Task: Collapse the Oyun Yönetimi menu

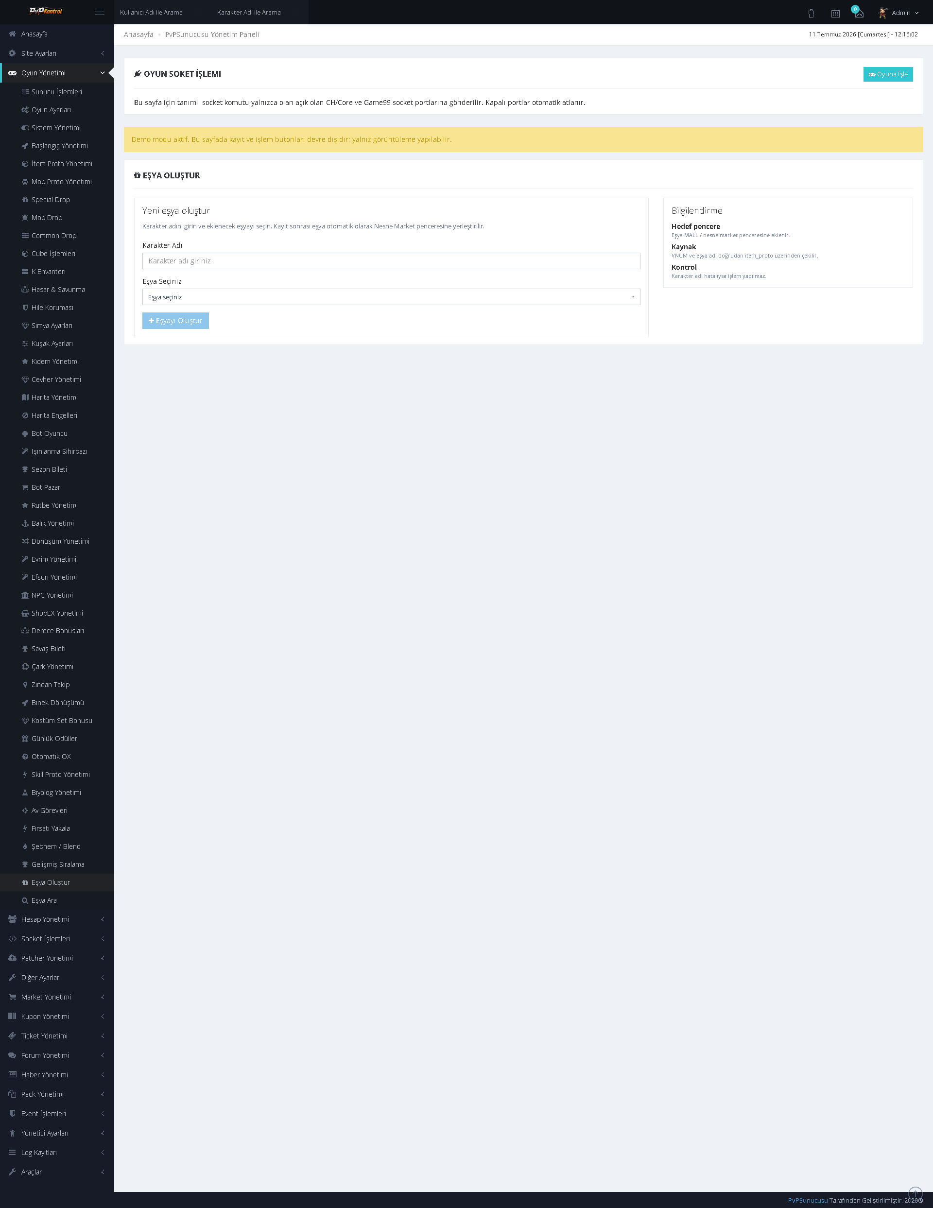Action: coord(57,72)
